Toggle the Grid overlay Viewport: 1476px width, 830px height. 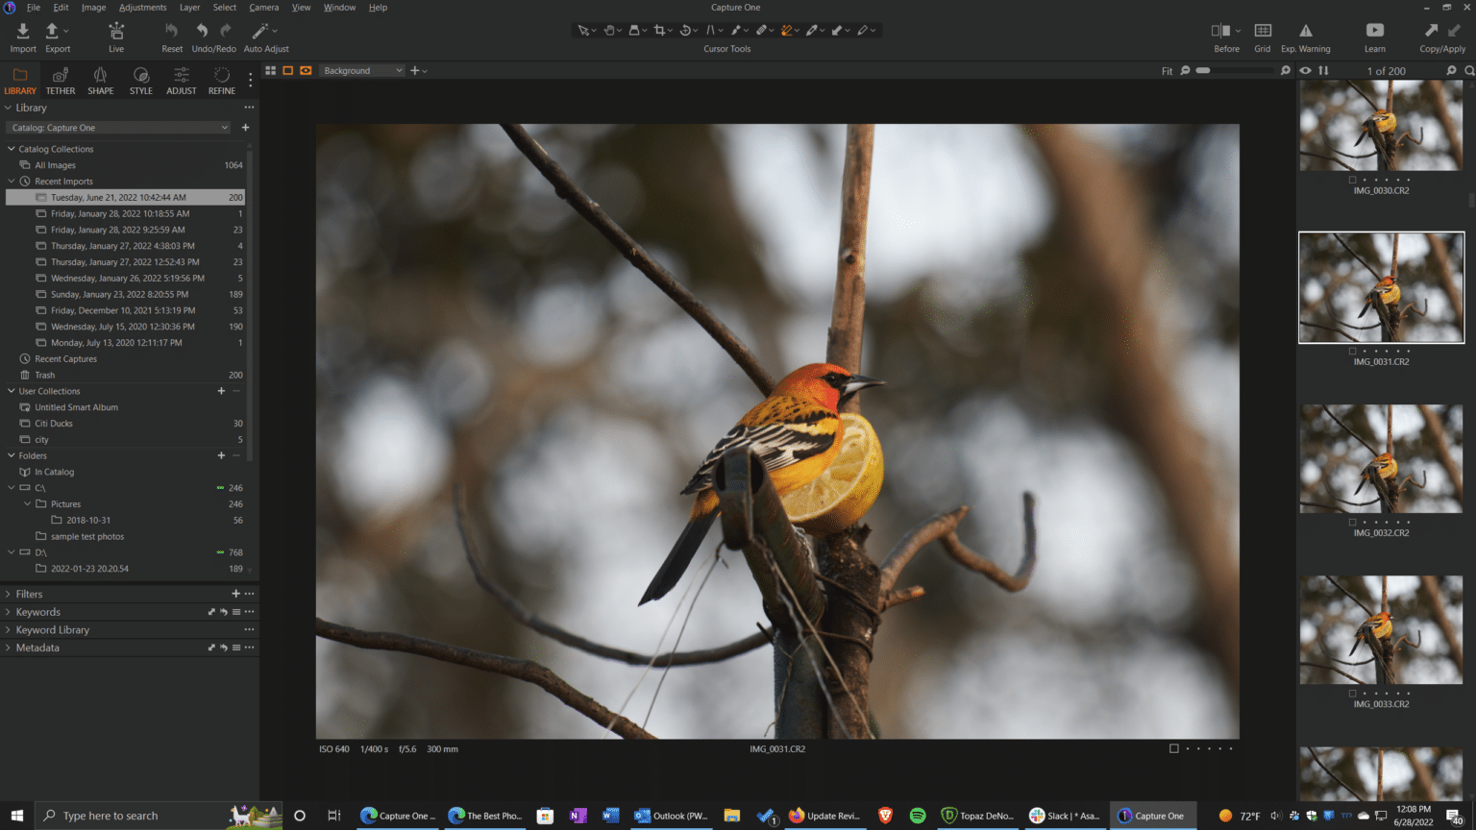1262,37
